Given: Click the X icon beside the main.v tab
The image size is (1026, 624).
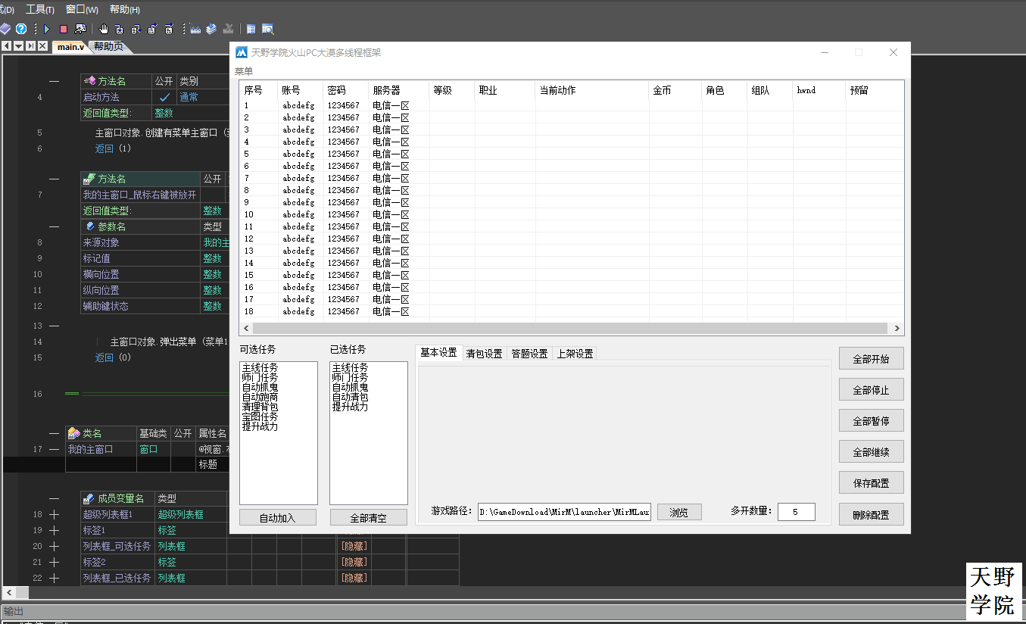Looking at the screenshot, I should (43, 46).
